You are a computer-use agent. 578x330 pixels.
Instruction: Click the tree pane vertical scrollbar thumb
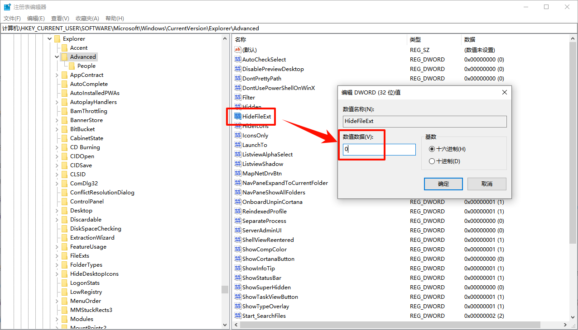coord(225,289)
